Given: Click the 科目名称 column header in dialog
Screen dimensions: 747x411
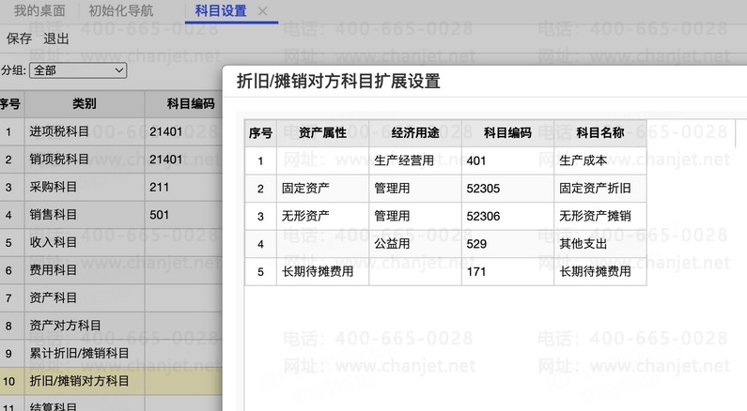Looking at the screenshot, I should click(x=599, y=133).
